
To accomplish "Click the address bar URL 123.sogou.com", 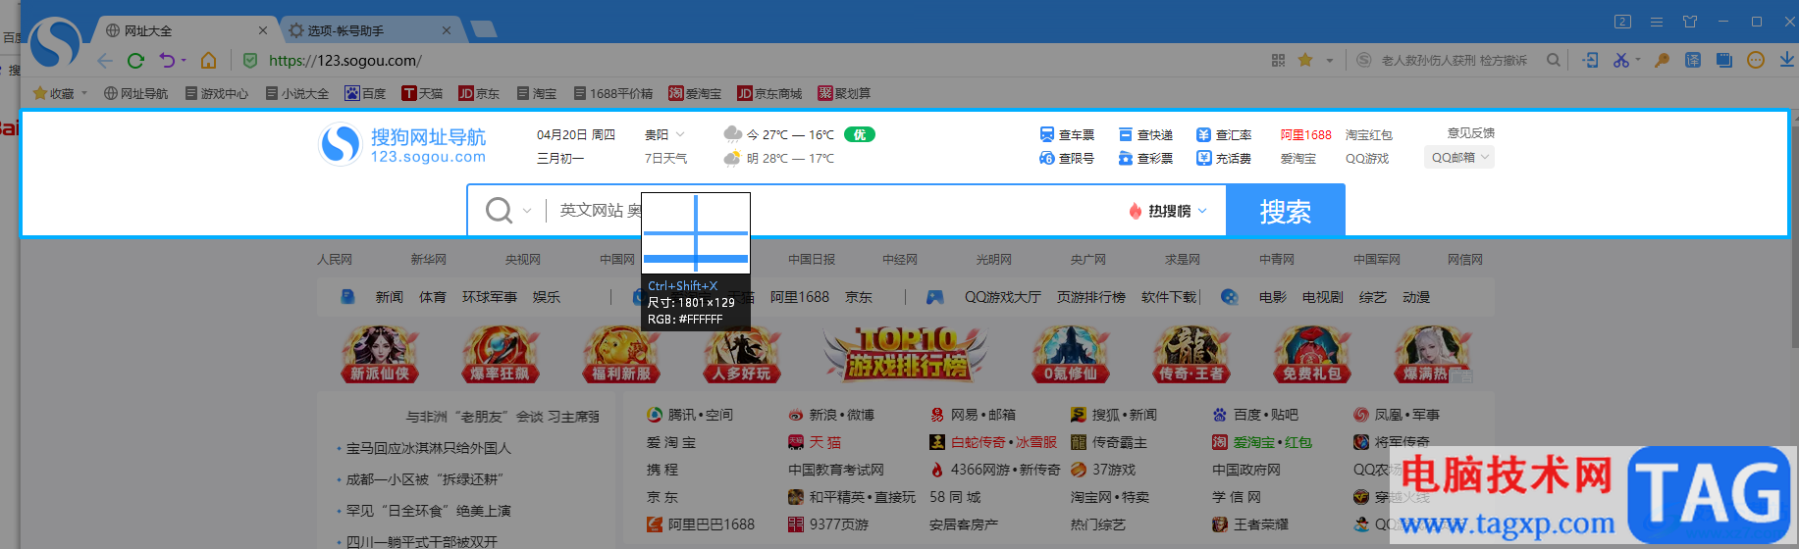I will [x=345, y=61].
